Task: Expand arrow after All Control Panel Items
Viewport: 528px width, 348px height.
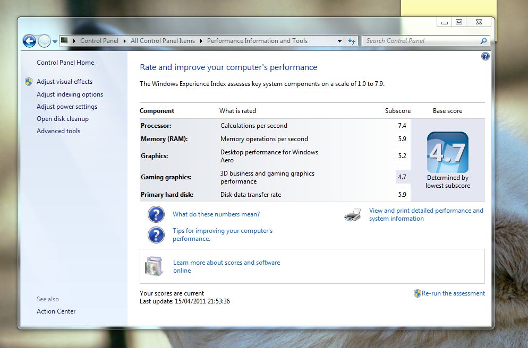Action: click(x=201, y=41)
